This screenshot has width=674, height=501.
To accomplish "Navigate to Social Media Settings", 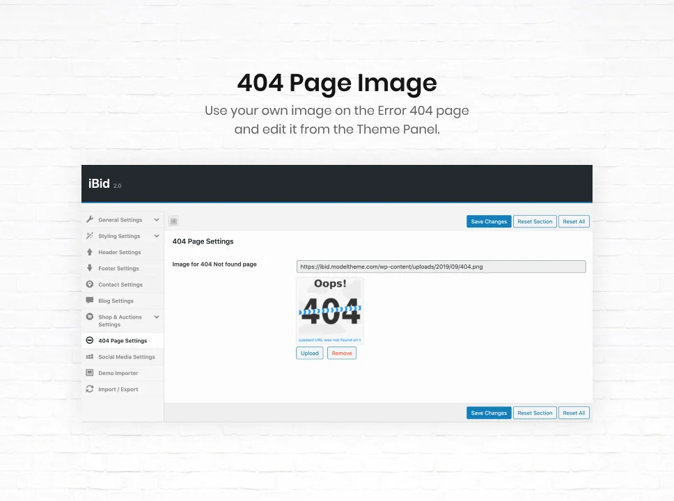I will pos(126,356).
